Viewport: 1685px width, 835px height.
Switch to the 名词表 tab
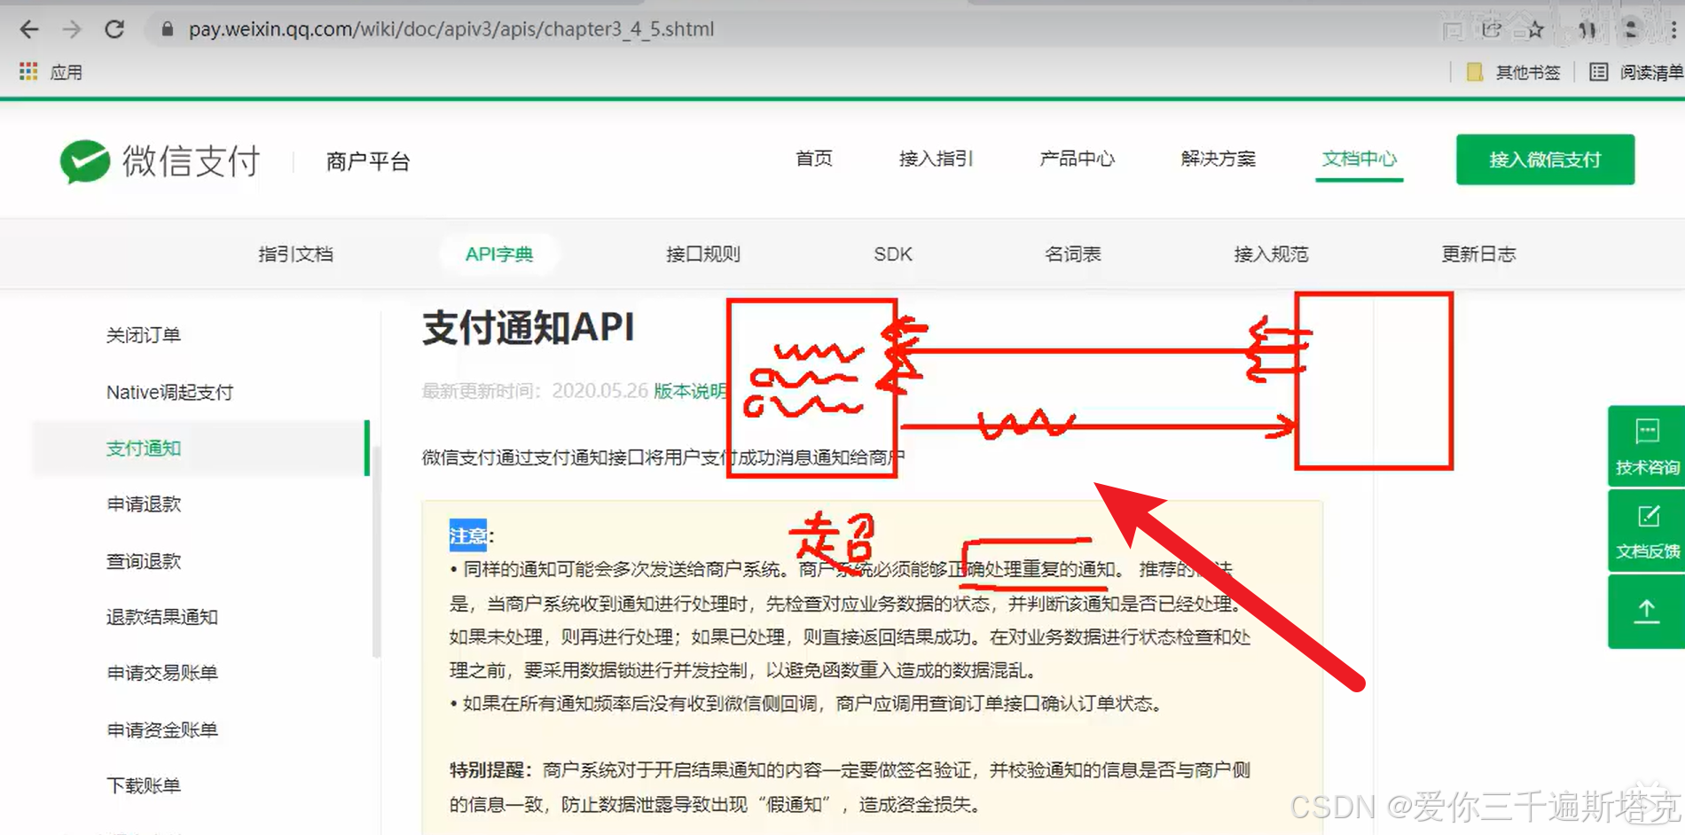(1073, 254)
